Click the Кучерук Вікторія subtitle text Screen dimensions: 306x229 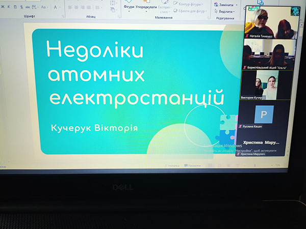pos(94,127)
